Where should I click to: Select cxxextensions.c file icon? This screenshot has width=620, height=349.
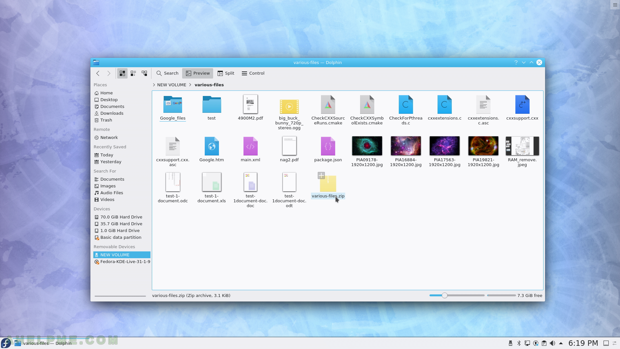(444, 104)
